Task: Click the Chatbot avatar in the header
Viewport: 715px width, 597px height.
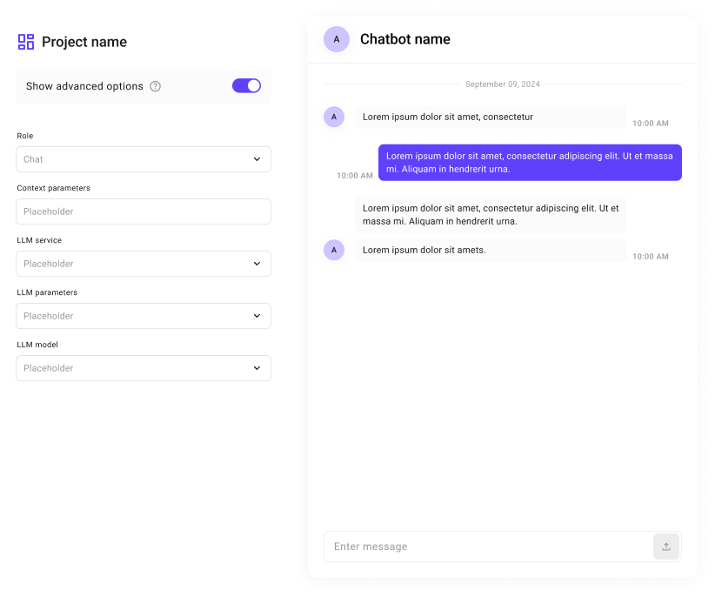Action: point(336,39)
